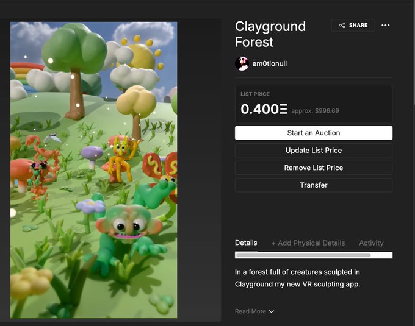Open the three-dot more options menu
Viewport: 415px width, 326px height.
[385, 26]
